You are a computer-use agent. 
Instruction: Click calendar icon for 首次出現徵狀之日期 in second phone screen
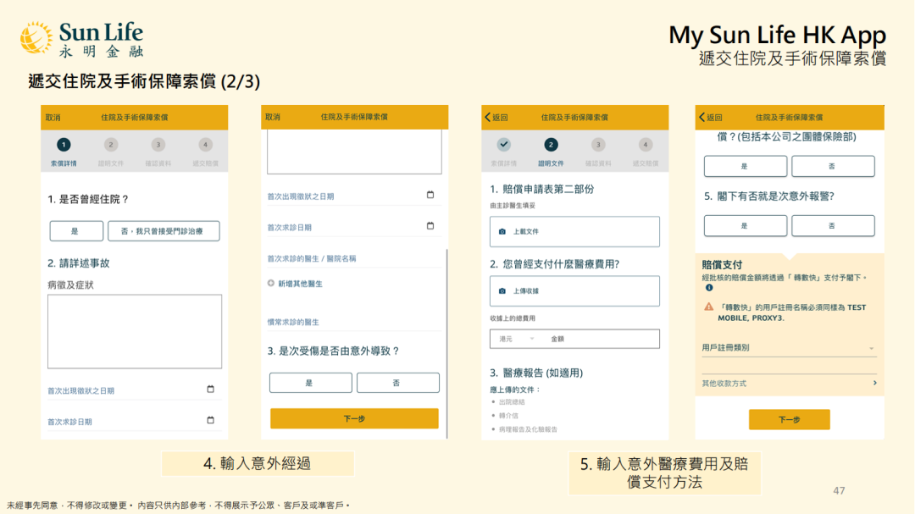click(x=430, y=195)
